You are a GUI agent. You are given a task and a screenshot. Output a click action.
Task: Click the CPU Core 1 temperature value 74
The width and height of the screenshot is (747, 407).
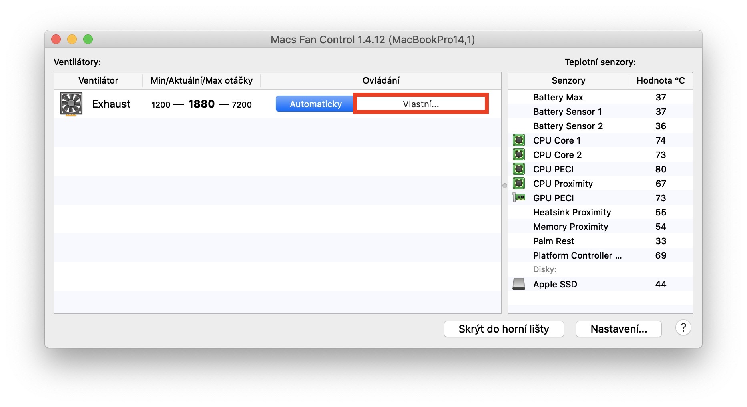click(x=661, y=140)
